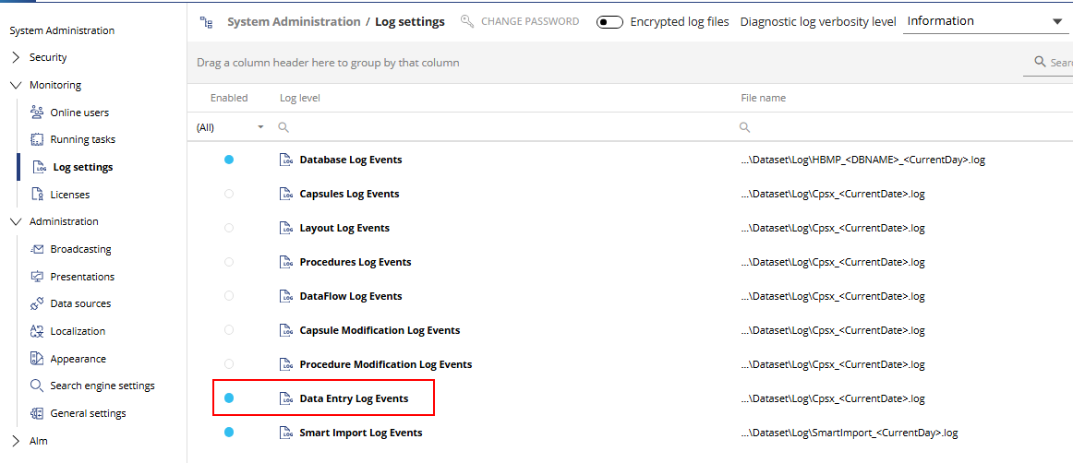Click the log file icon for Capsules Log Events
Viewport: 1073px width, 463px height.
[286, 194]
